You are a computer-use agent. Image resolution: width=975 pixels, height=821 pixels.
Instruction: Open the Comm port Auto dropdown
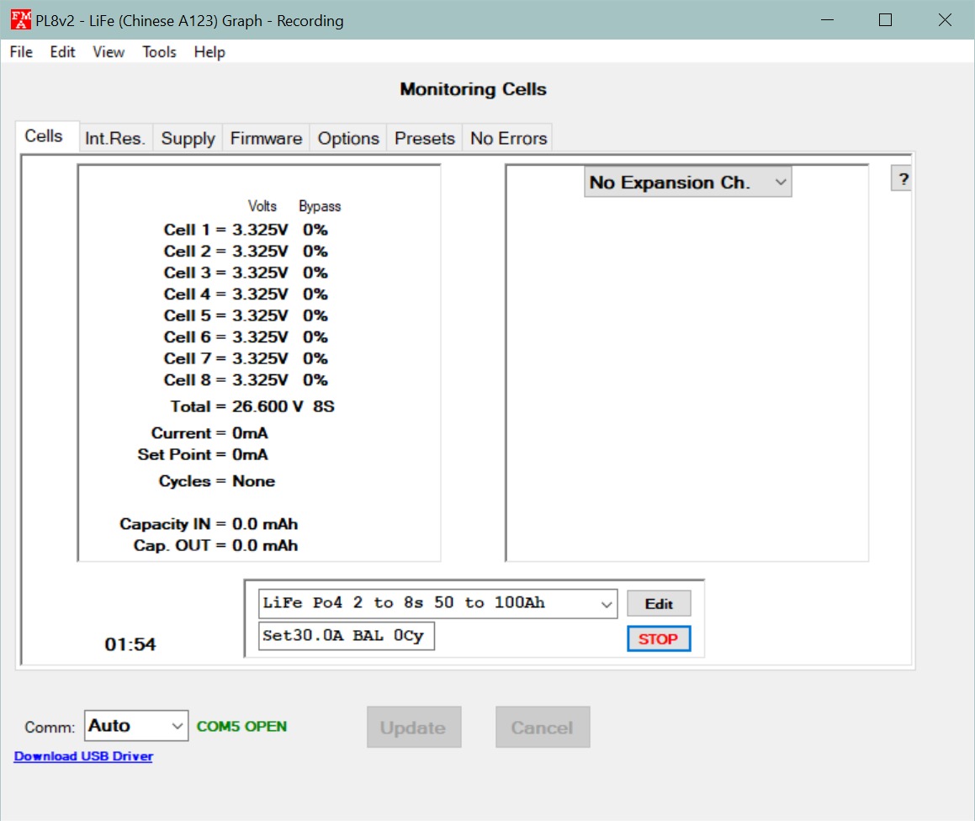[x=135, y=726]
